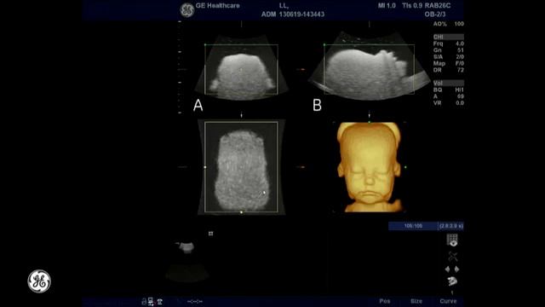Click the AO% 100 readout
This screenshot has width=545, height=307.
[449, 24]
